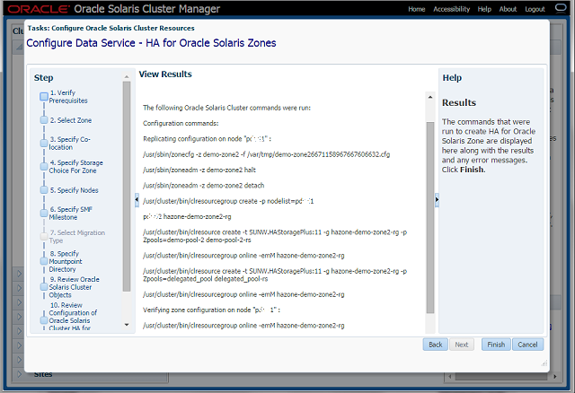Select step 9 Review Oracle Solaris Cluster Objects marker
This screenshot has height=393, width=575.
click(44, 287)
